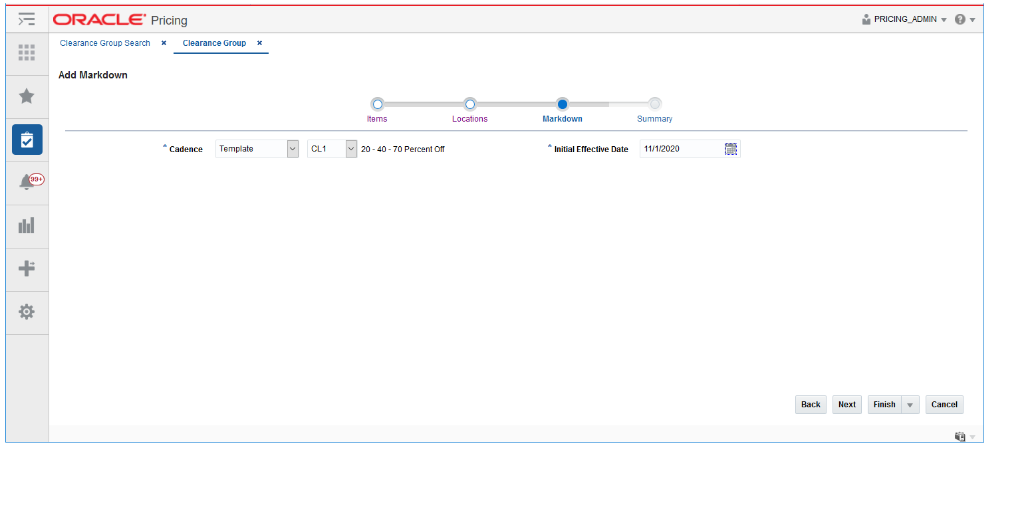This screenshot has width=1036, height=509.
Task: Click the Cancel button
Action: click(944, 404)
